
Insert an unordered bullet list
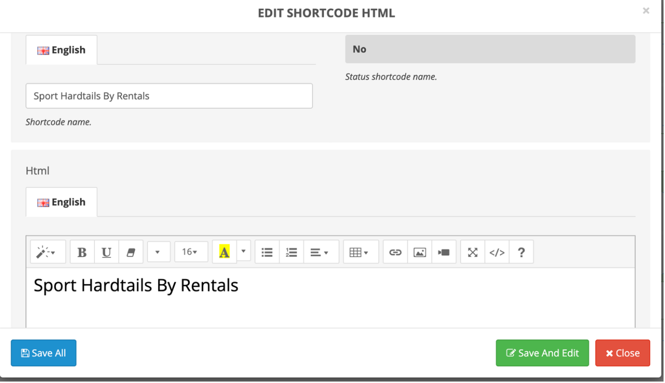click(x=267, y=252)
